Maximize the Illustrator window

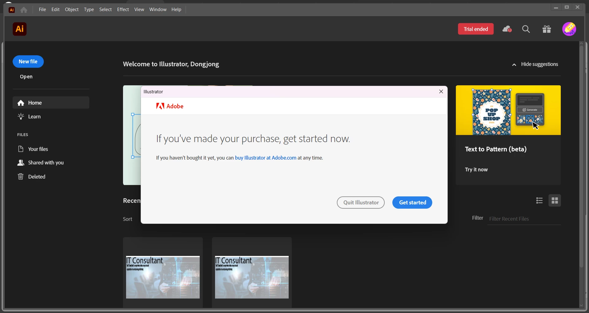point(567,7)
